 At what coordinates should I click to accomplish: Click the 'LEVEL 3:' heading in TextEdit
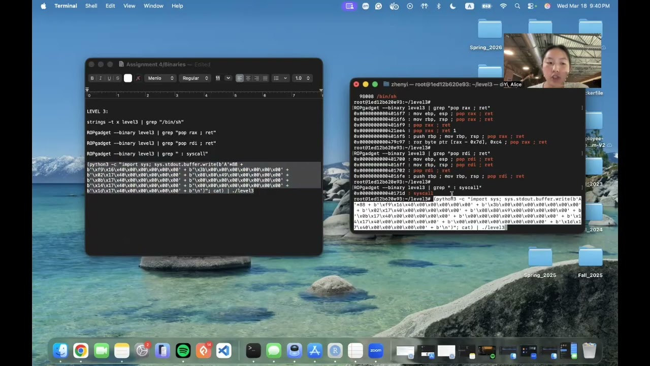[97, 111]
